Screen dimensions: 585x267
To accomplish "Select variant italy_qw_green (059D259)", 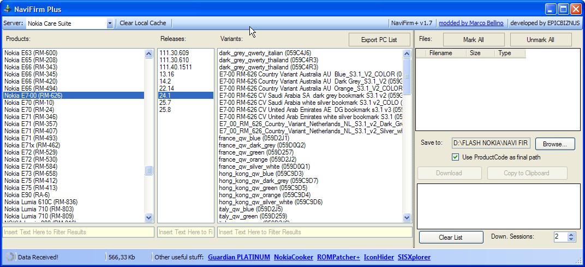I will coord(310,216).
